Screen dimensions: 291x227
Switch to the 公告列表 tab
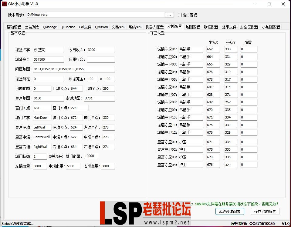[32, 27]
